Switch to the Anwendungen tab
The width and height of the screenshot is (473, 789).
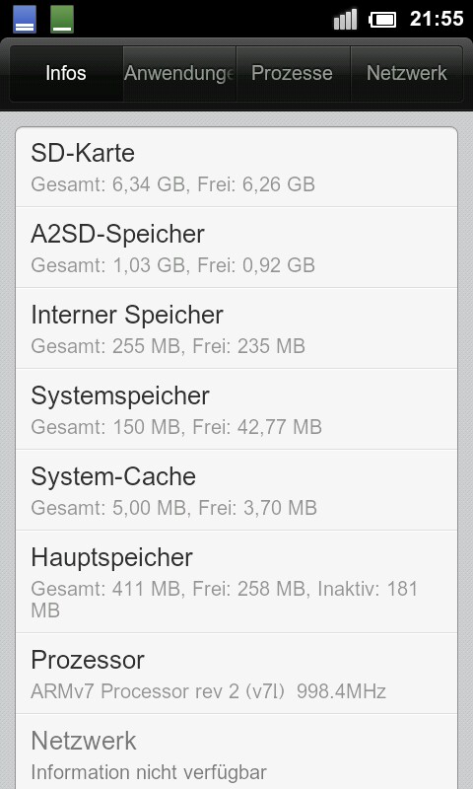pos(179,73)
